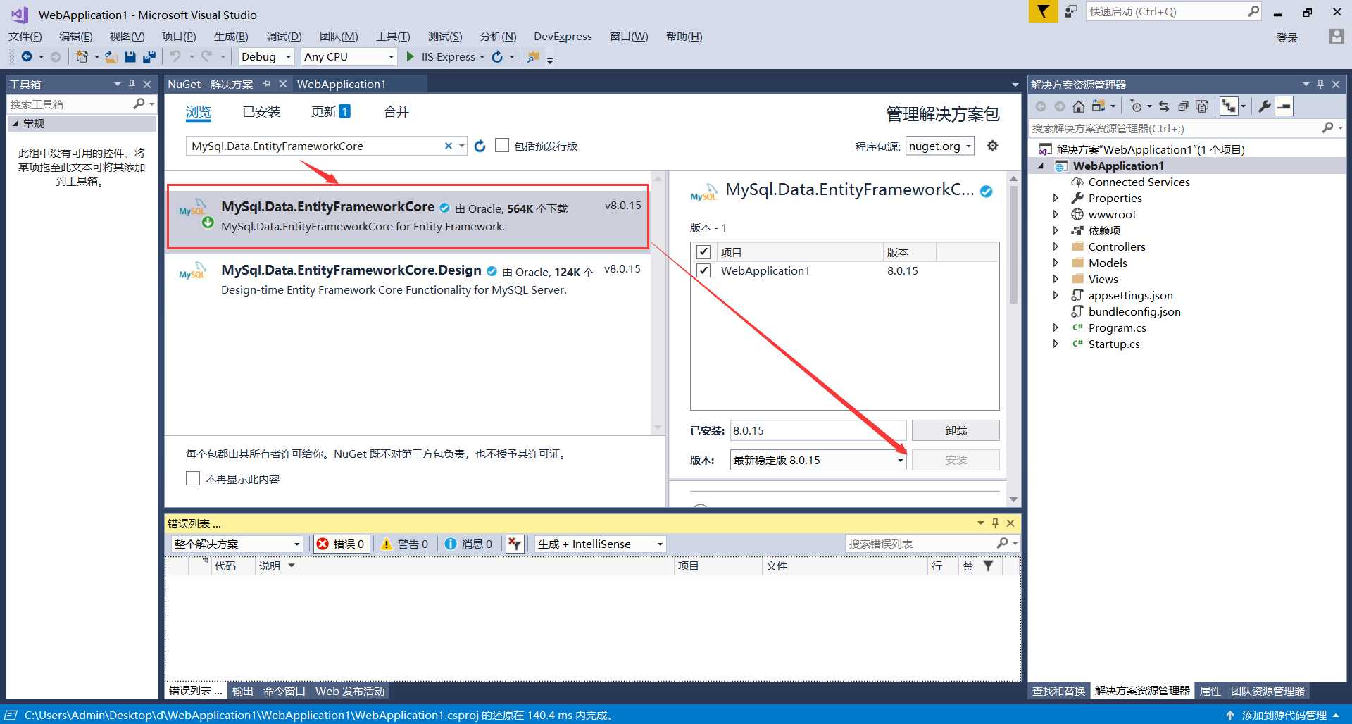Click the Find in Files toolbar icon
The width and height of the screenshot is (1352, 724).
click(x=534, y=56)
